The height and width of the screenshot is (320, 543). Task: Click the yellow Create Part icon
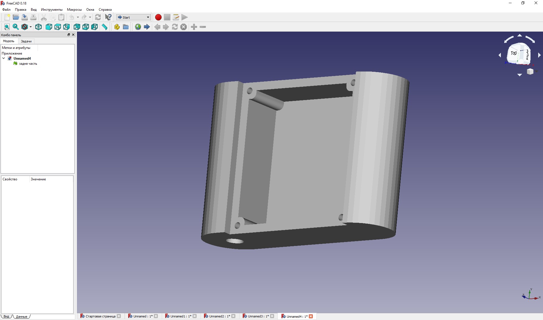(x=117, y=27)
